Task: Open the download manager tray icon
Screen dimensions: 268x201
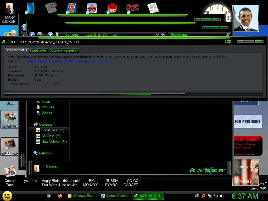Action: click(x=197, y=196)
